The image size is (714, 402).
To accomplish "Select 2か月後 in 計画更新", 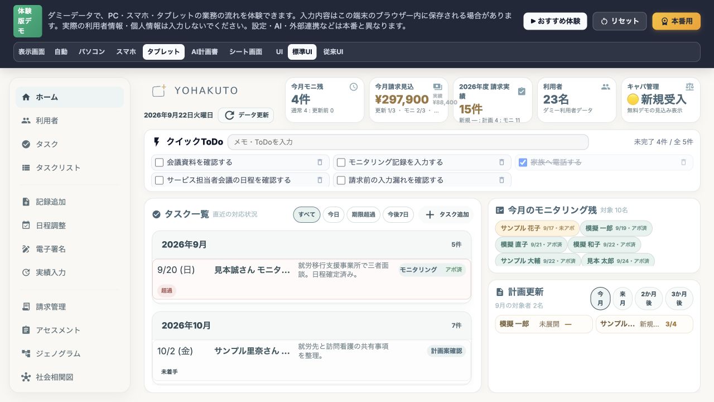I will pyautogui.click(x=649, y=299).
